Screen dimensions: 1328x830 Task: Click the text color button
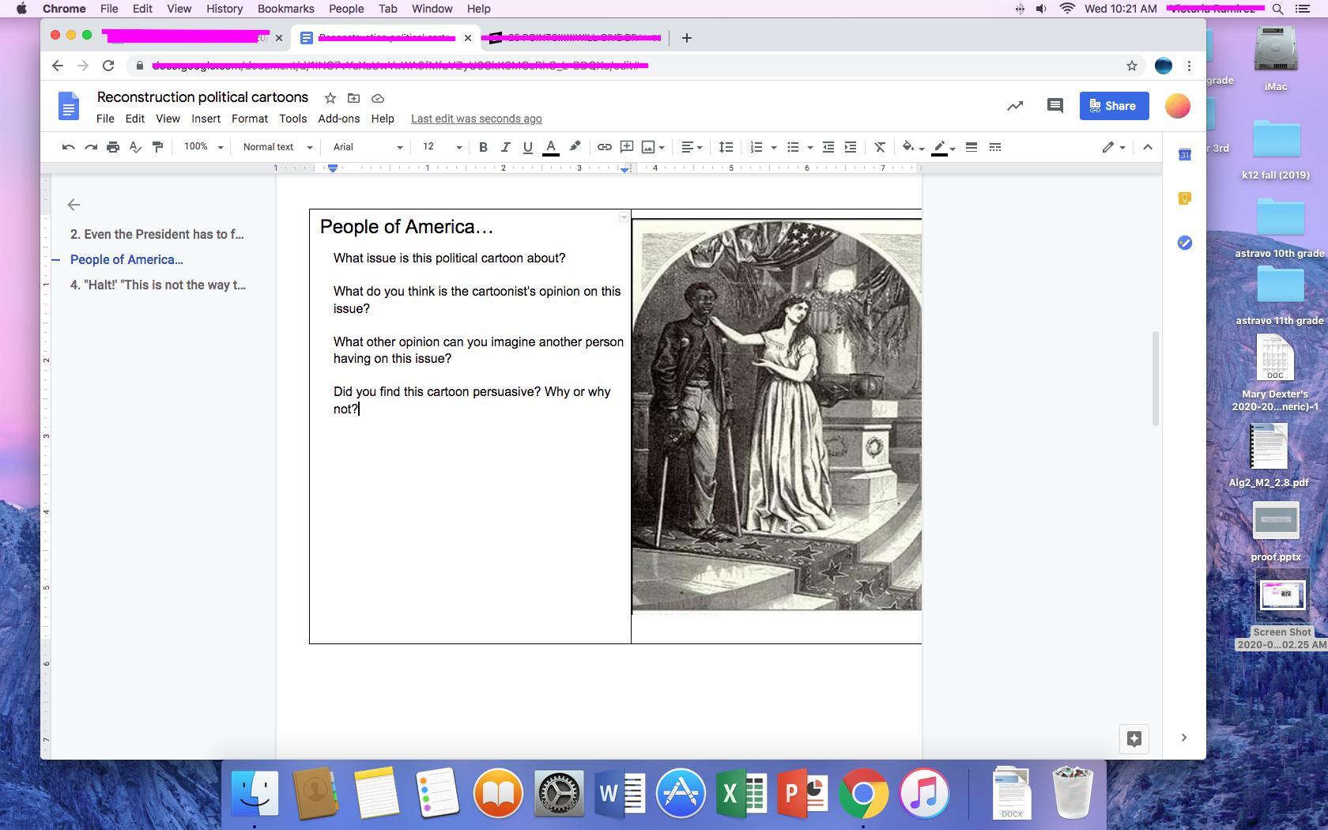[x=551, y=147]
